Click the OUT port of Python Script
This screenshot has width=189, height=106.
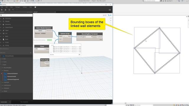coord(70,37)
